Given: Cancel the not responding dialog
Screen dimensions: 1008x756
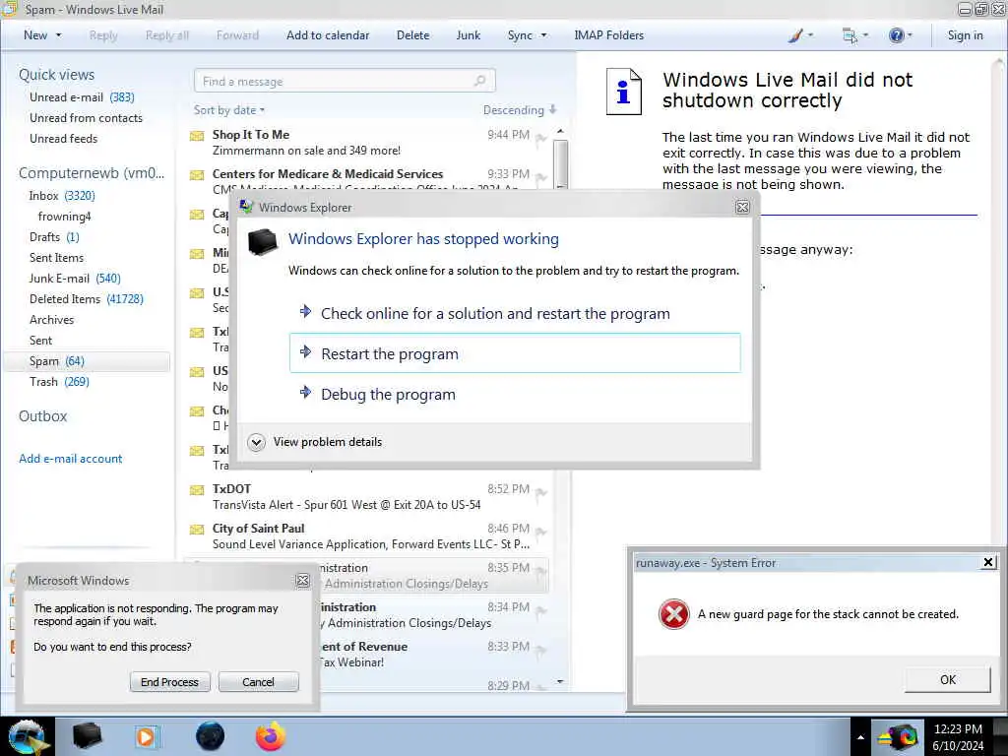Looking at the screenshot, I should 259,682.
